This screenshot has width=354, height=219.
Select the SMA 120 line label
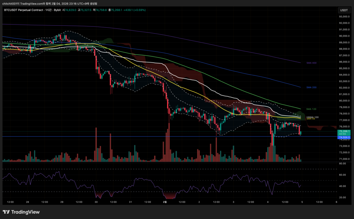coord(311,109)
